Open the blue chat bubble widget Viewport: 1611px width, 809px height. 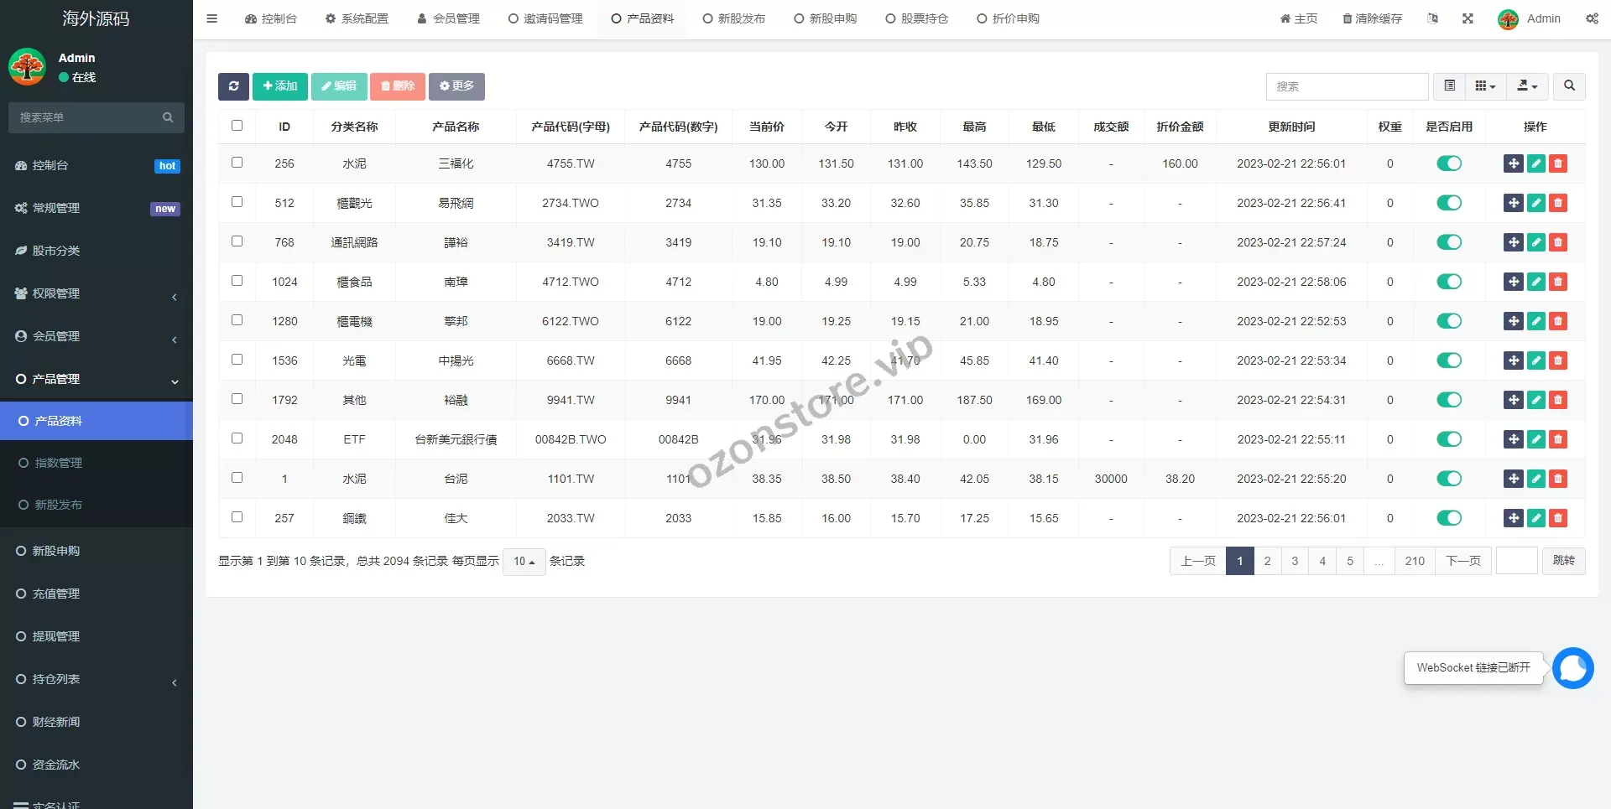click(1572, 668)
